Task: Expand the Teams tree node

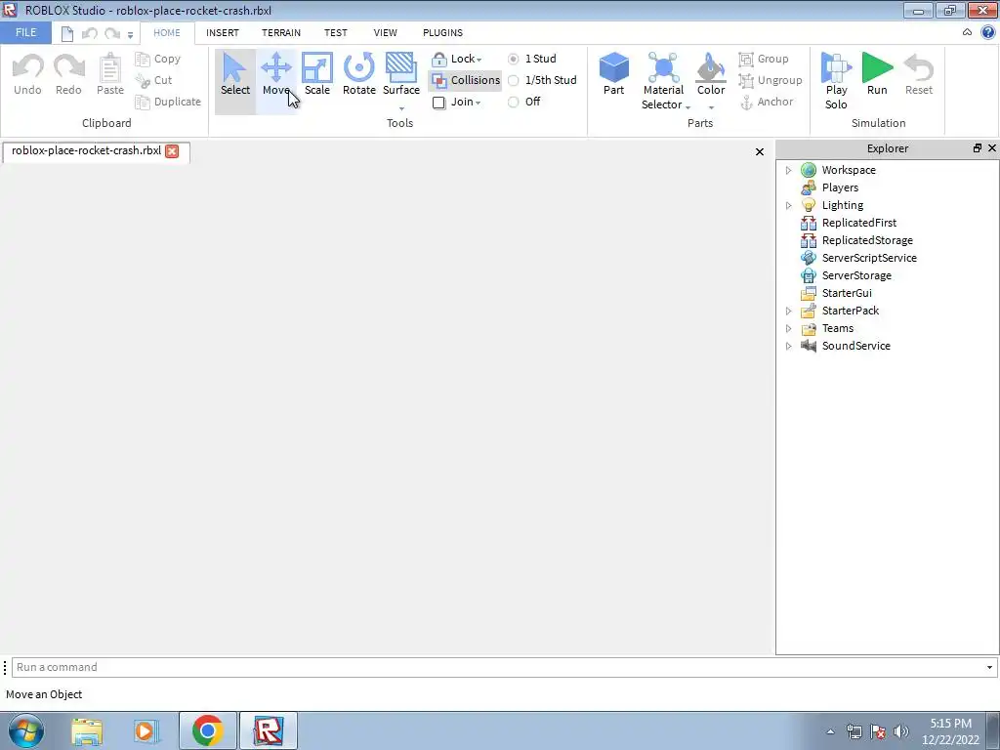Action: tap(788, 328)
